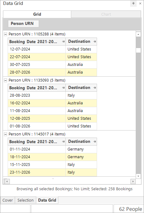Collapse Person URN 1135093 group
The image size is (144, 213).
6,80
